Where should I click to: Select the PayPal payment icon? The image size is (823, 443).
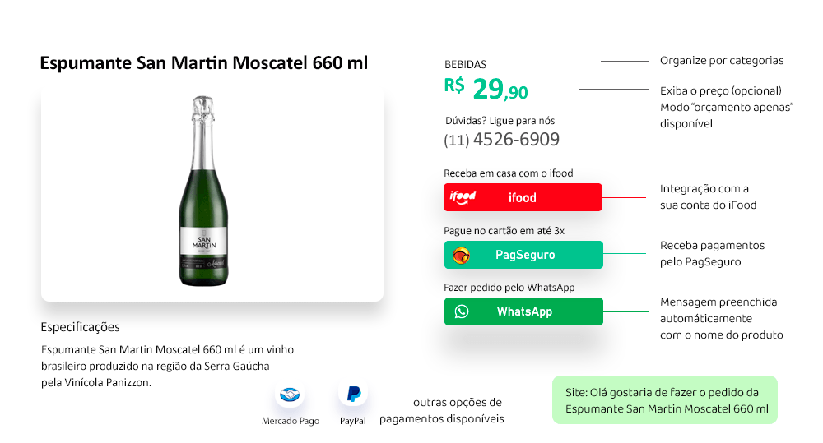click(x=353, y=394)
